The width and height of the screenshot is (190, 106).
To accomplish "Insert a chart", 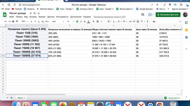I will pos(138,21).
